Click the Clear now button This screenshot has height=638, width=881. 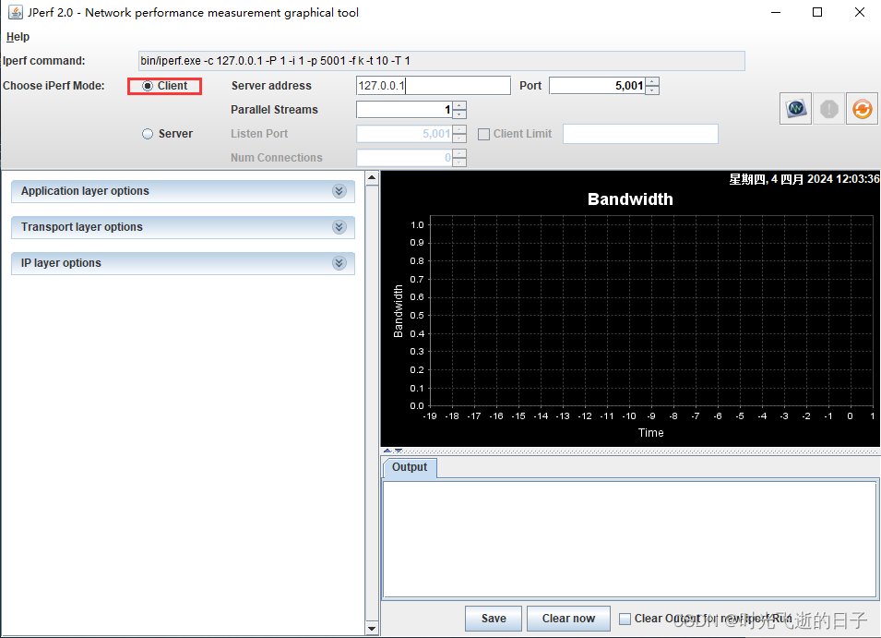(568, 619)
